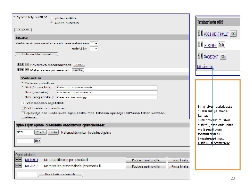Move MT202-2 course row down
The image size is (250, 187).
[17, 166]
